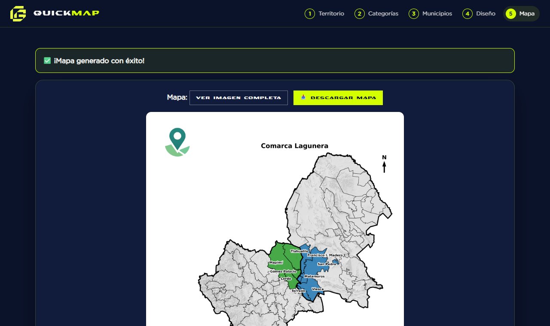Click the Torreón label on map
The width and height of the screenshot is (550, 326).
pyautogui.click(x=298, y=291)
